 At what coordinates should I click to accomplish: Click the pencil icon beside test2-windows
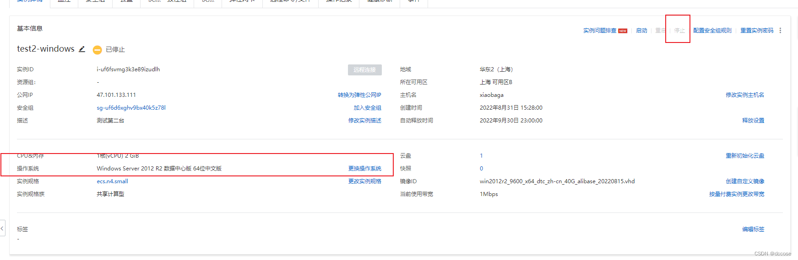click(82, 49)
